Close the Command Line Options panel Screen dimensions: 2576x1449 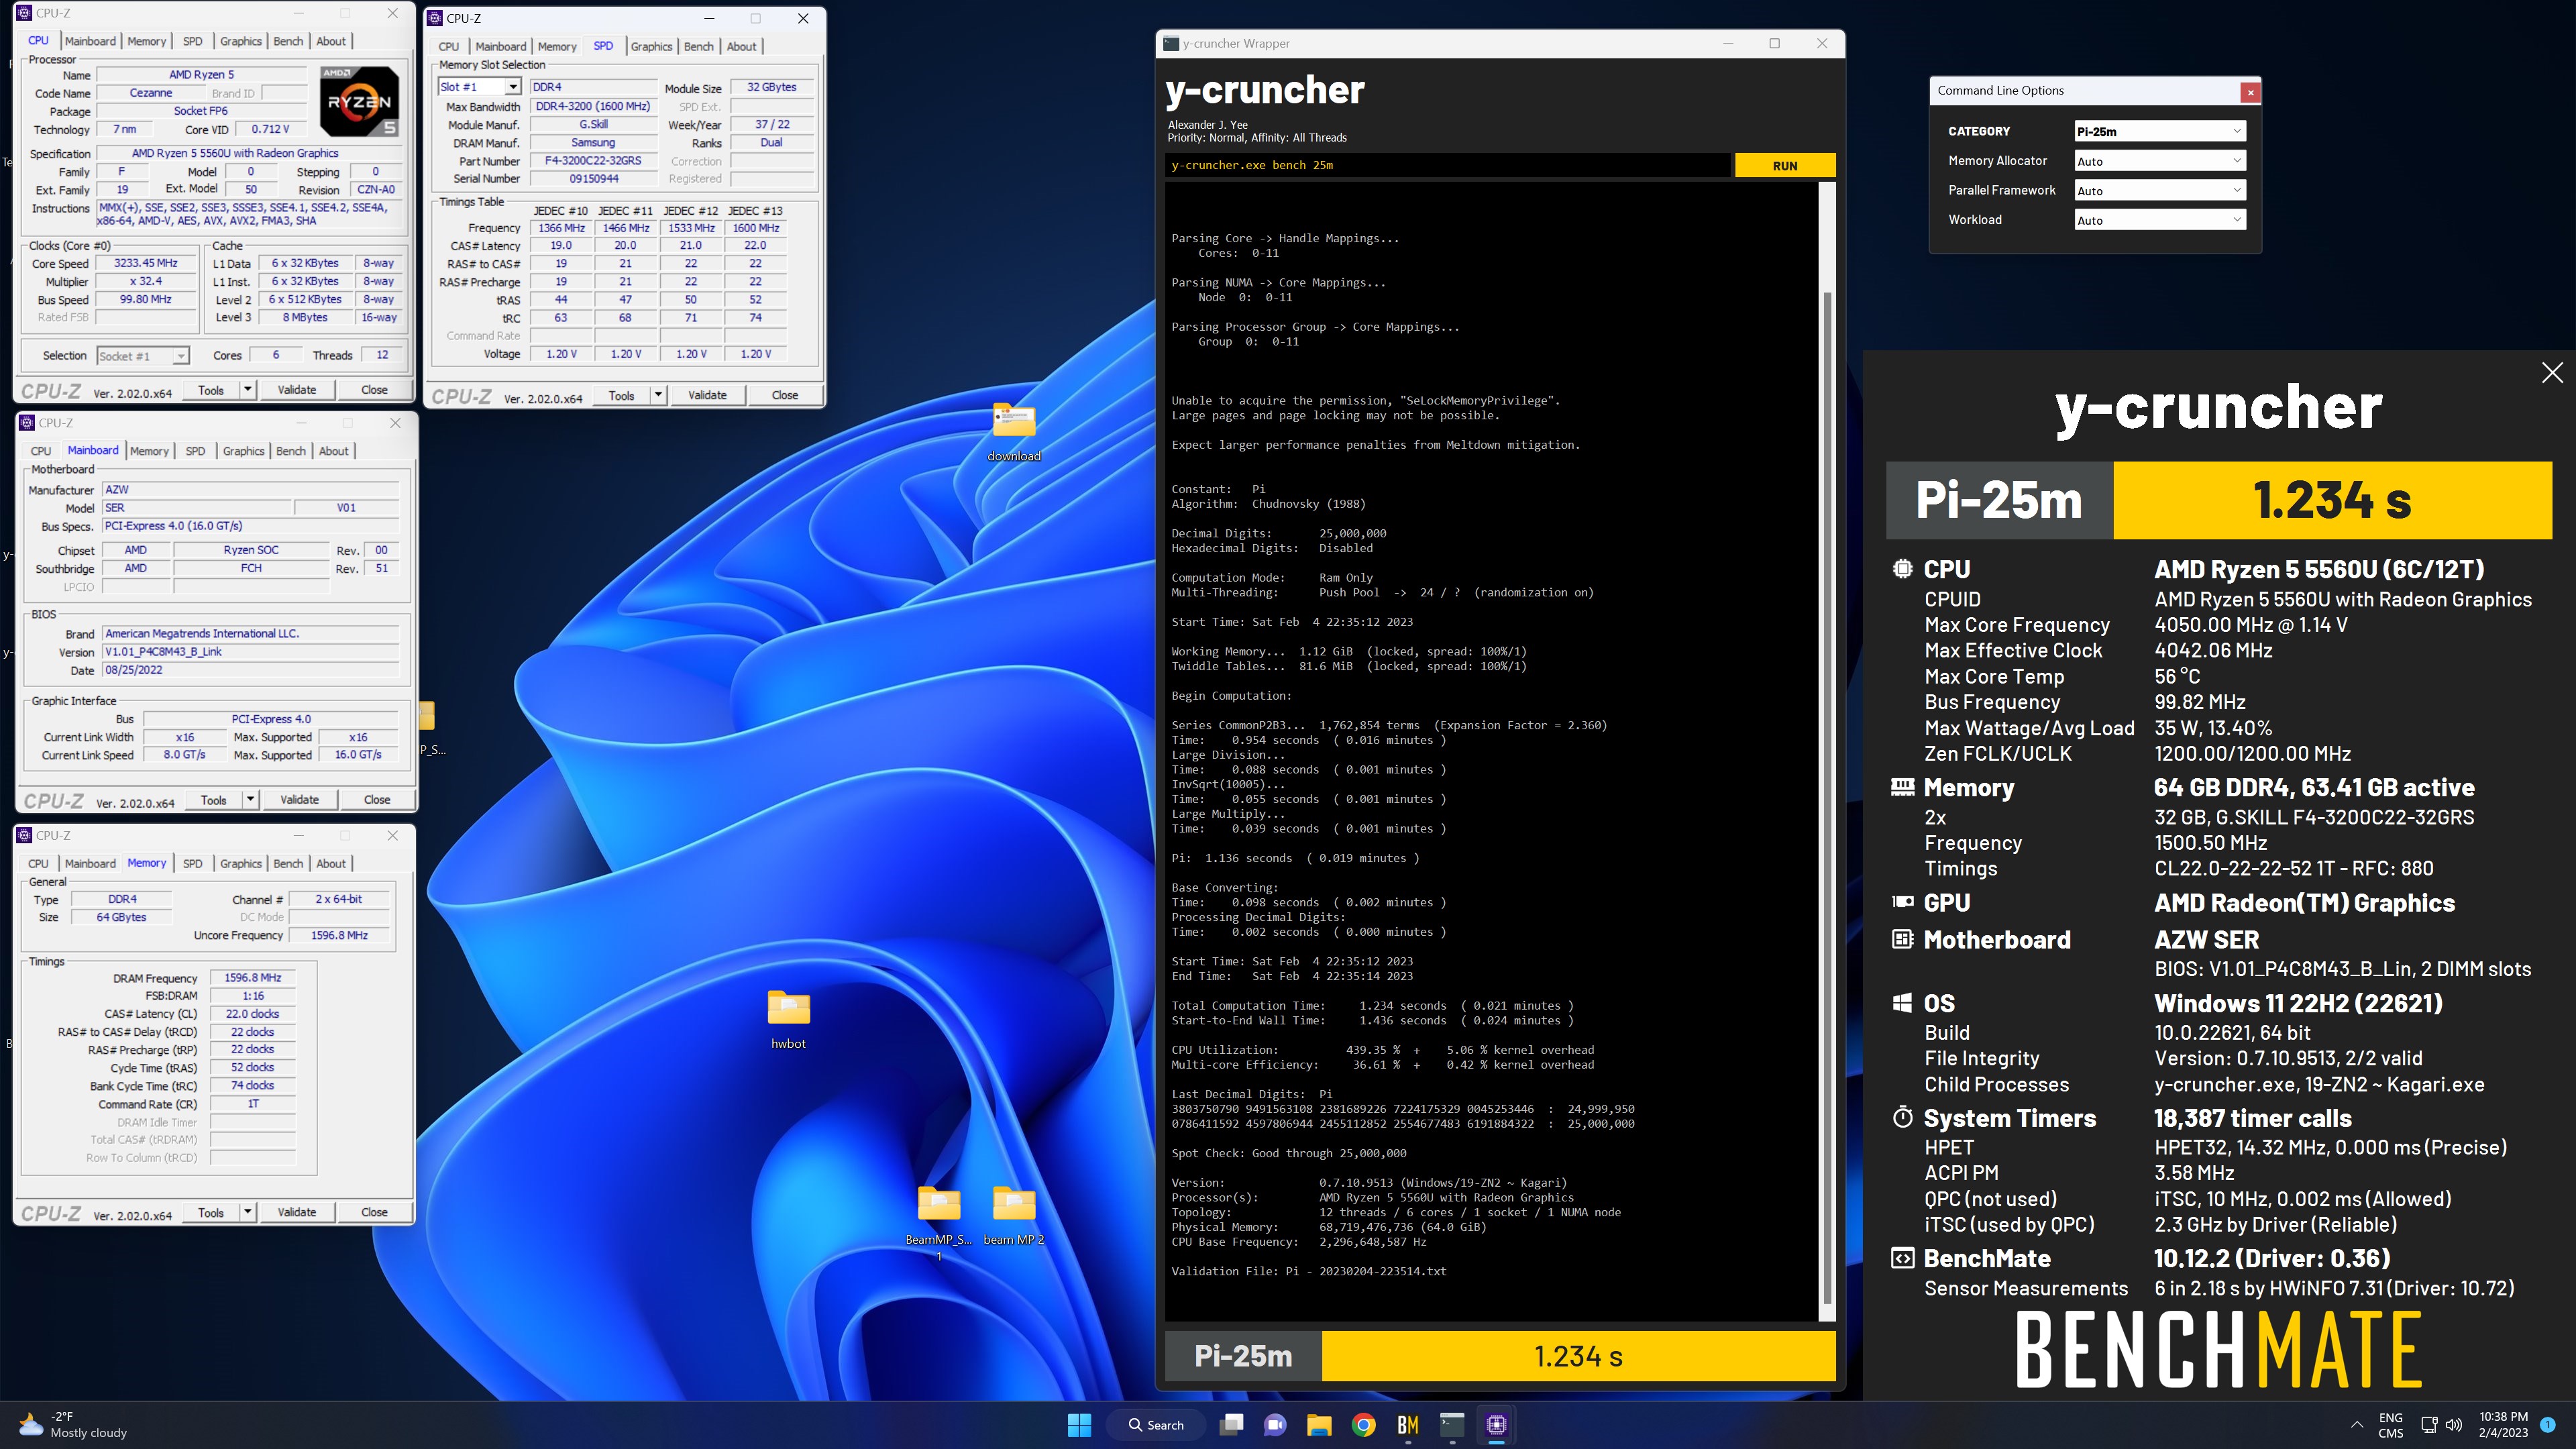tap(2250, 92)
